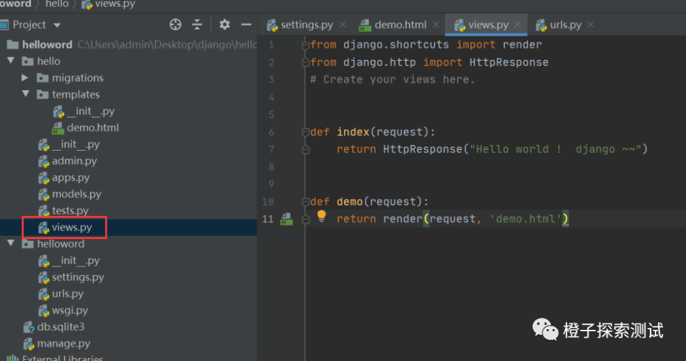Open Project panel settings gear
Screen dimensions: 686x361
point(224,25)
